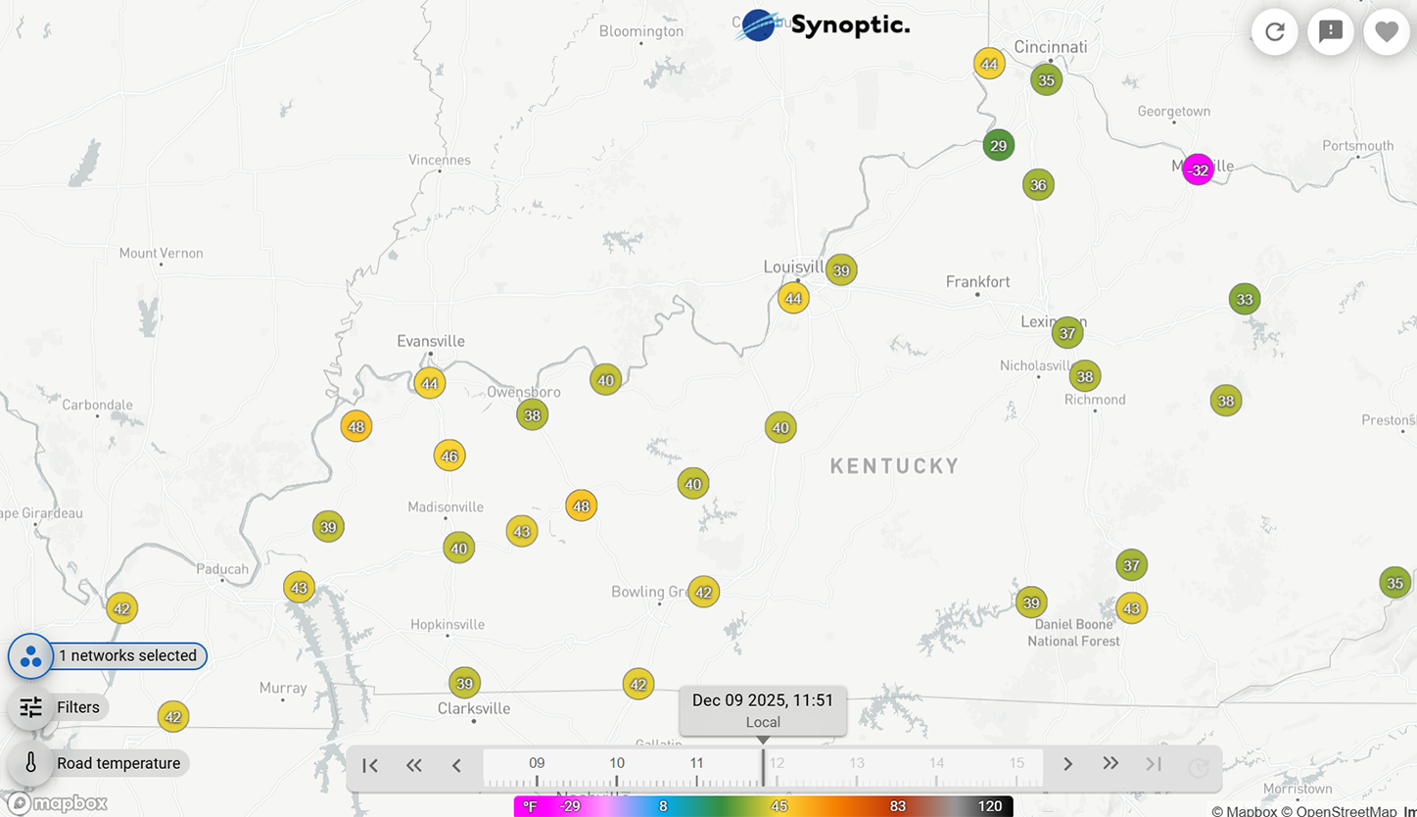Click the timeline loop icon beside the arrows

tap(1197, 767)
